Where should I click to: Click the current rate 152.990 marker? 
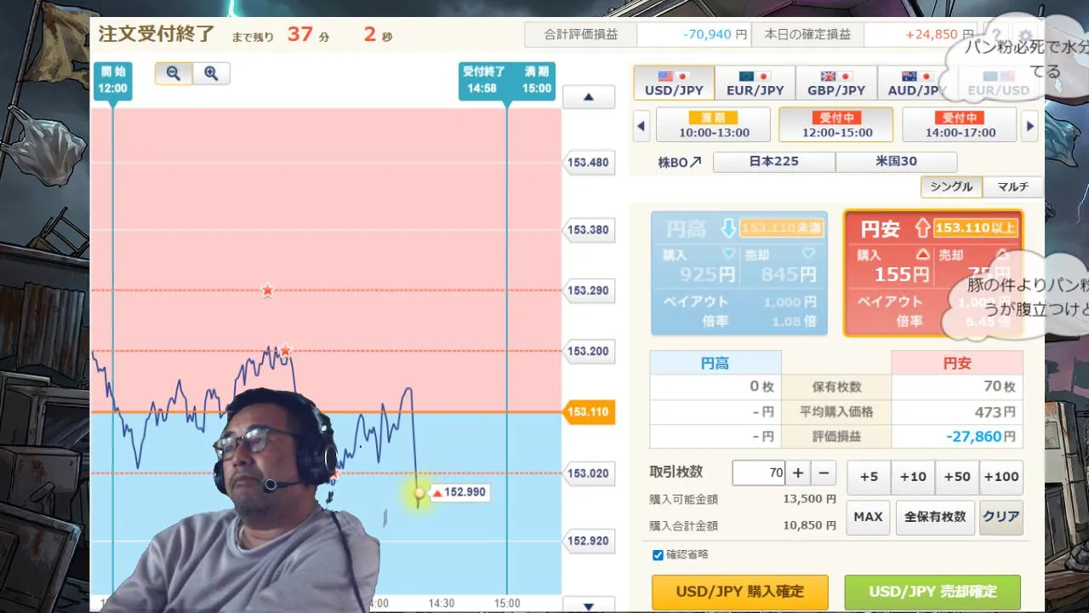(460, 492)
